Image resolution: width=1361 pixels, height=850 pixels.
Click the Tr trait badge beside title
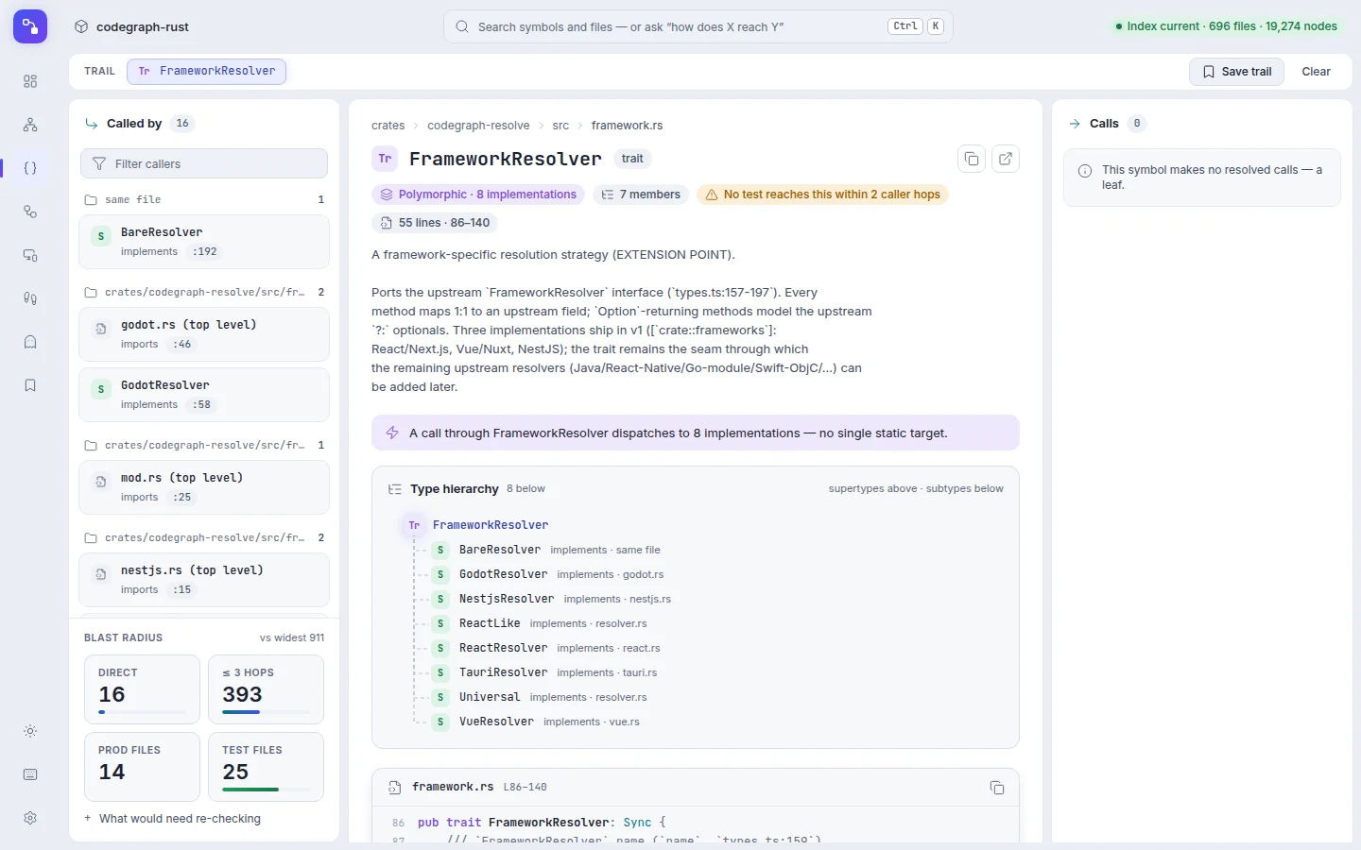[385, 159]
